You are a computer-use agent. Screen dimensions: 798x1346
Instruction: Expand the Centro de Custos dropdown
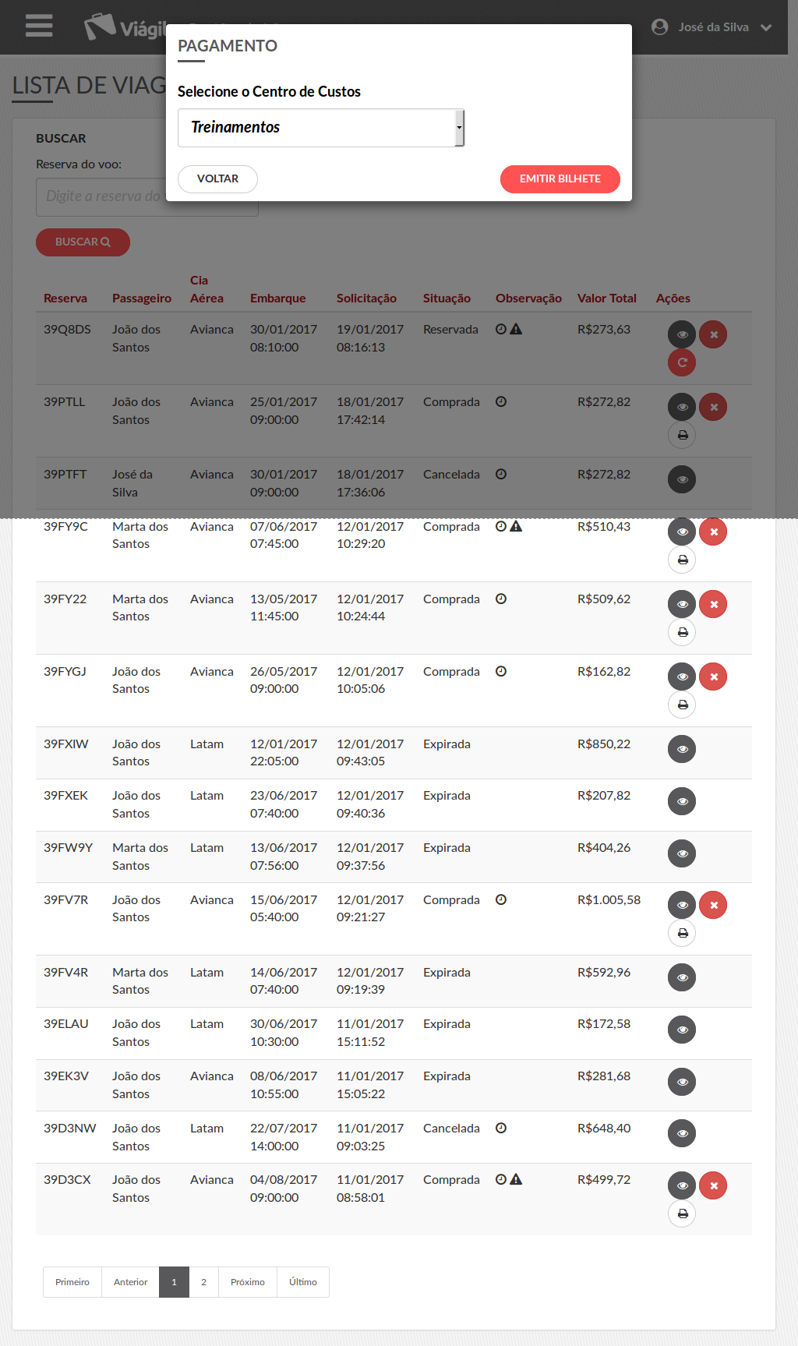tap(321, 128)
